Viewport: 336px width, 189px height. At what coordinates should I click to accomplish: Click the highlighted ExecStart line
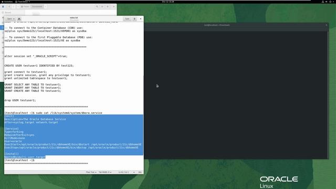[x=73, y=144]
